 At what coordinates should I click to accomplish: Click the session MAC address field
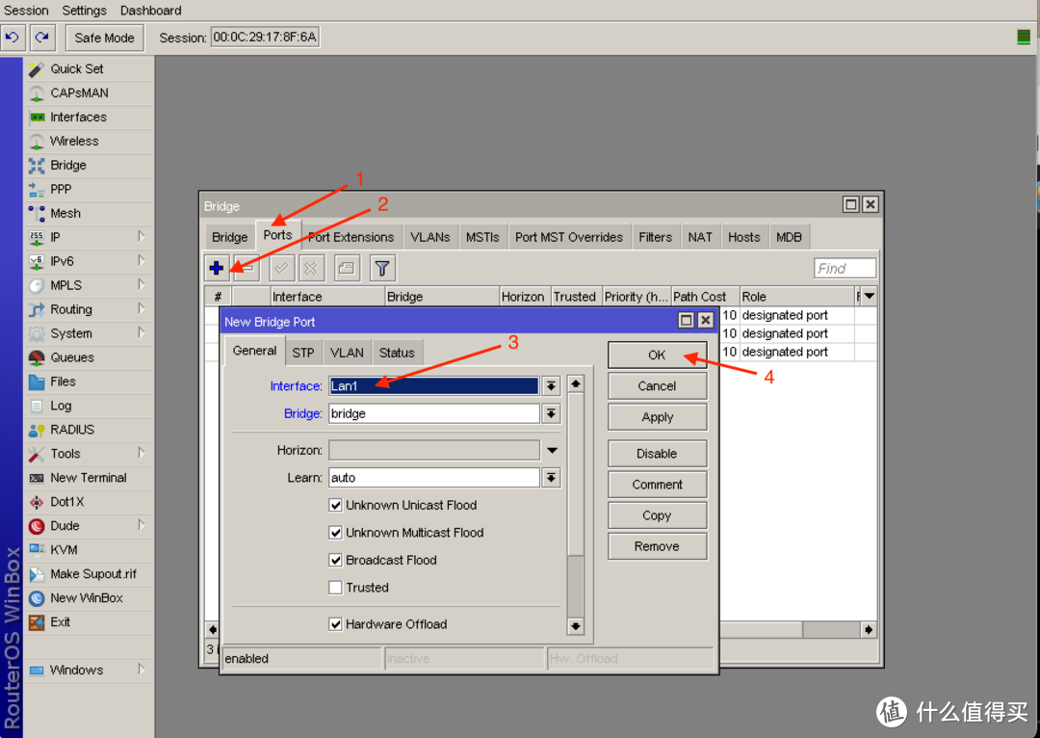pyautogui.click(x=265, y=38)
